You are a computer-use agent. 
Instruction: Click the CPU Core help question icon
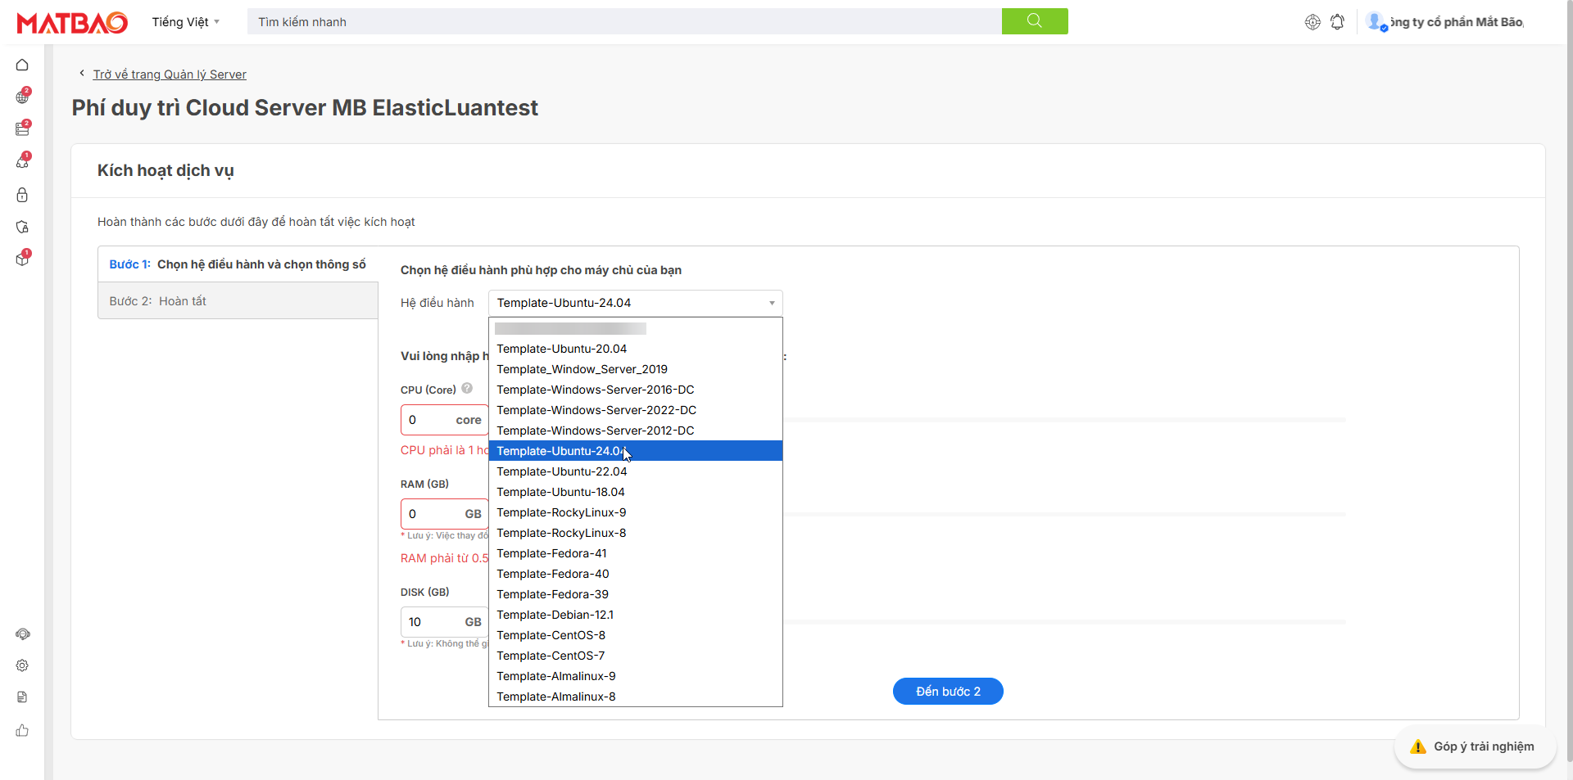pos(467,389)
